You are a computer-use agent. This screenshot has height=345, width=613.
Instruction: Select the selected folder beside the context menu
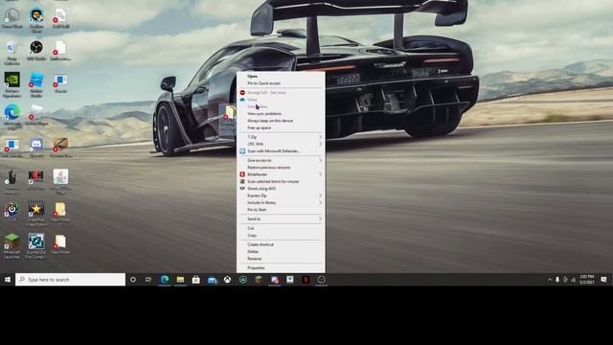pyautogui.click(x=229, y=118)
